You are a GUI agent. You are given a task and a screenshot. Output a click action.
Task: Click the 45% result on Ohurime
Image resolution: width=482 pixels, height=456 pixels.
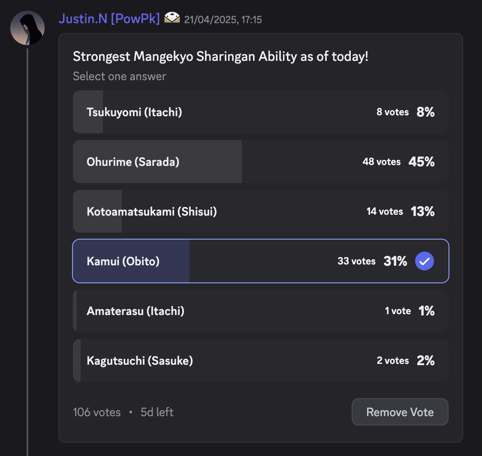(421, 162)
